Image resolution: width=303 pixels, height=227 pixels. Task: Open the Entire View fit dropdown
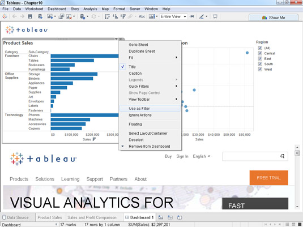coord(173,16)
